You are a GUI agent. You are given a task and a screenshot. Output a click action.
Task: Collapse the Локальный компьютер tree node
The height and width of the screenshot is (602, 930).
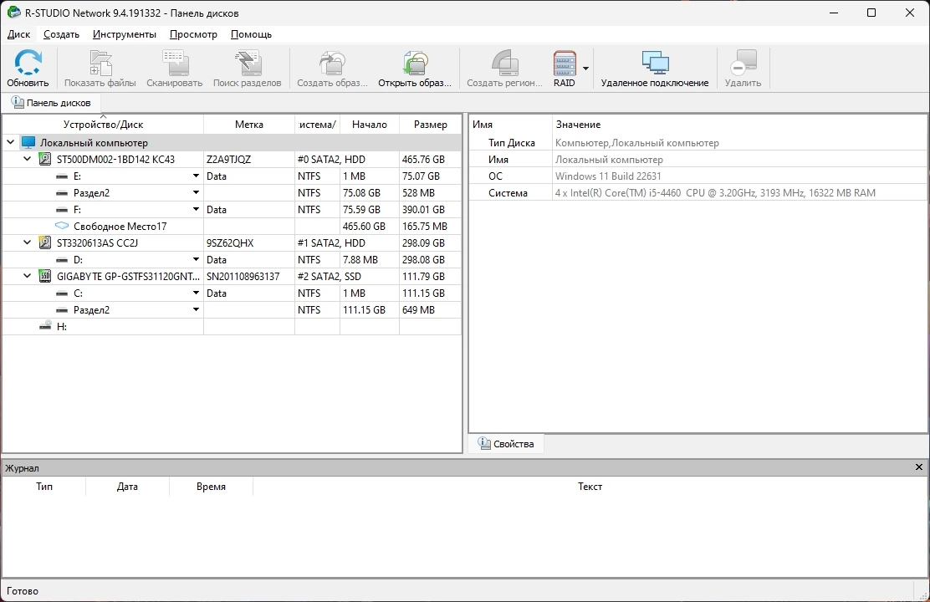tap(11, 142)
